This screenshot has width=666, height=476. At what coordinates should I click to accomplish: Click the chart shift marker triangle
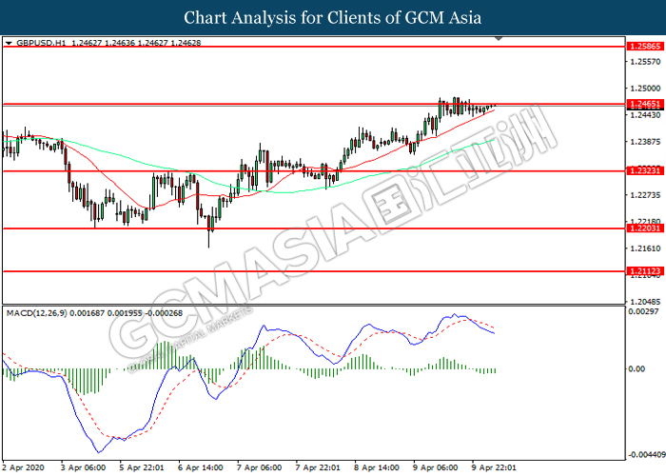coord(499,39)
